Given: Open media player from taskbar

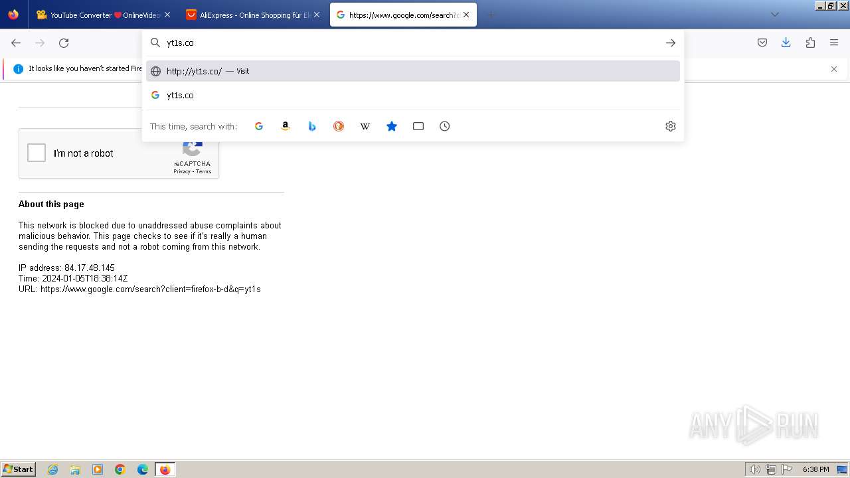Looking at the screenshot, I should (98, 469).
